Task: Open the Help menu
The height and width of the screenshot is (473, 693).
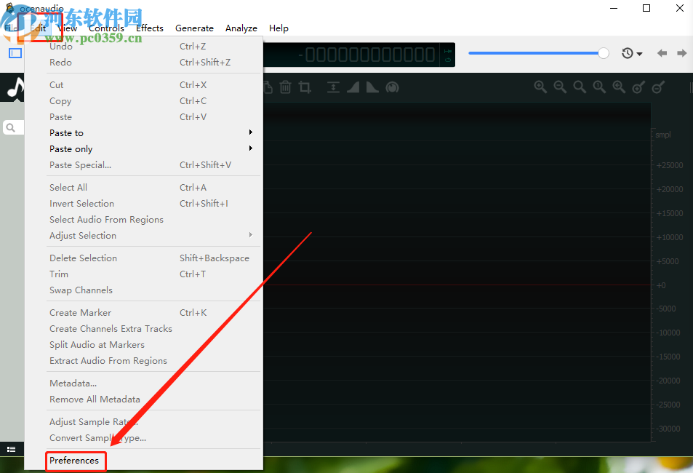Action: (x=279, y=28)
